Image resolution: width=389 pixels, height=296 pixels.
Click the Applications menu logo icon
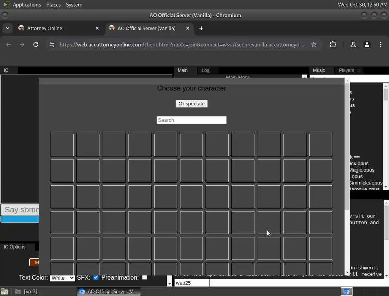(7, 5)
